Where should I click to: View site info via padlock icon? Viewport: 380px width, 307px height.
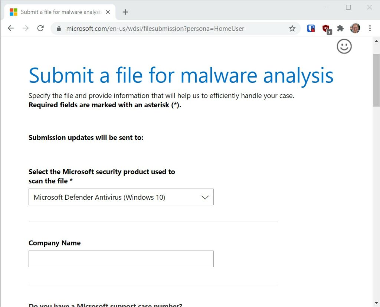pyautogui.click(x=59, y=29)
